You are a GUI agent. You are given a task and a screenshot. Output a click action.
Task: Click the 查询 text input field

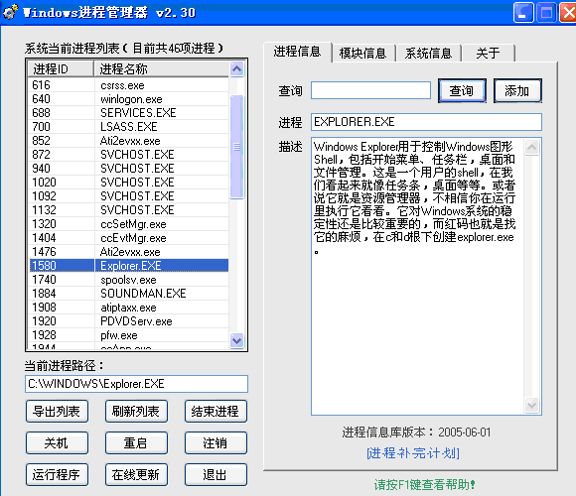click(370, 90)
